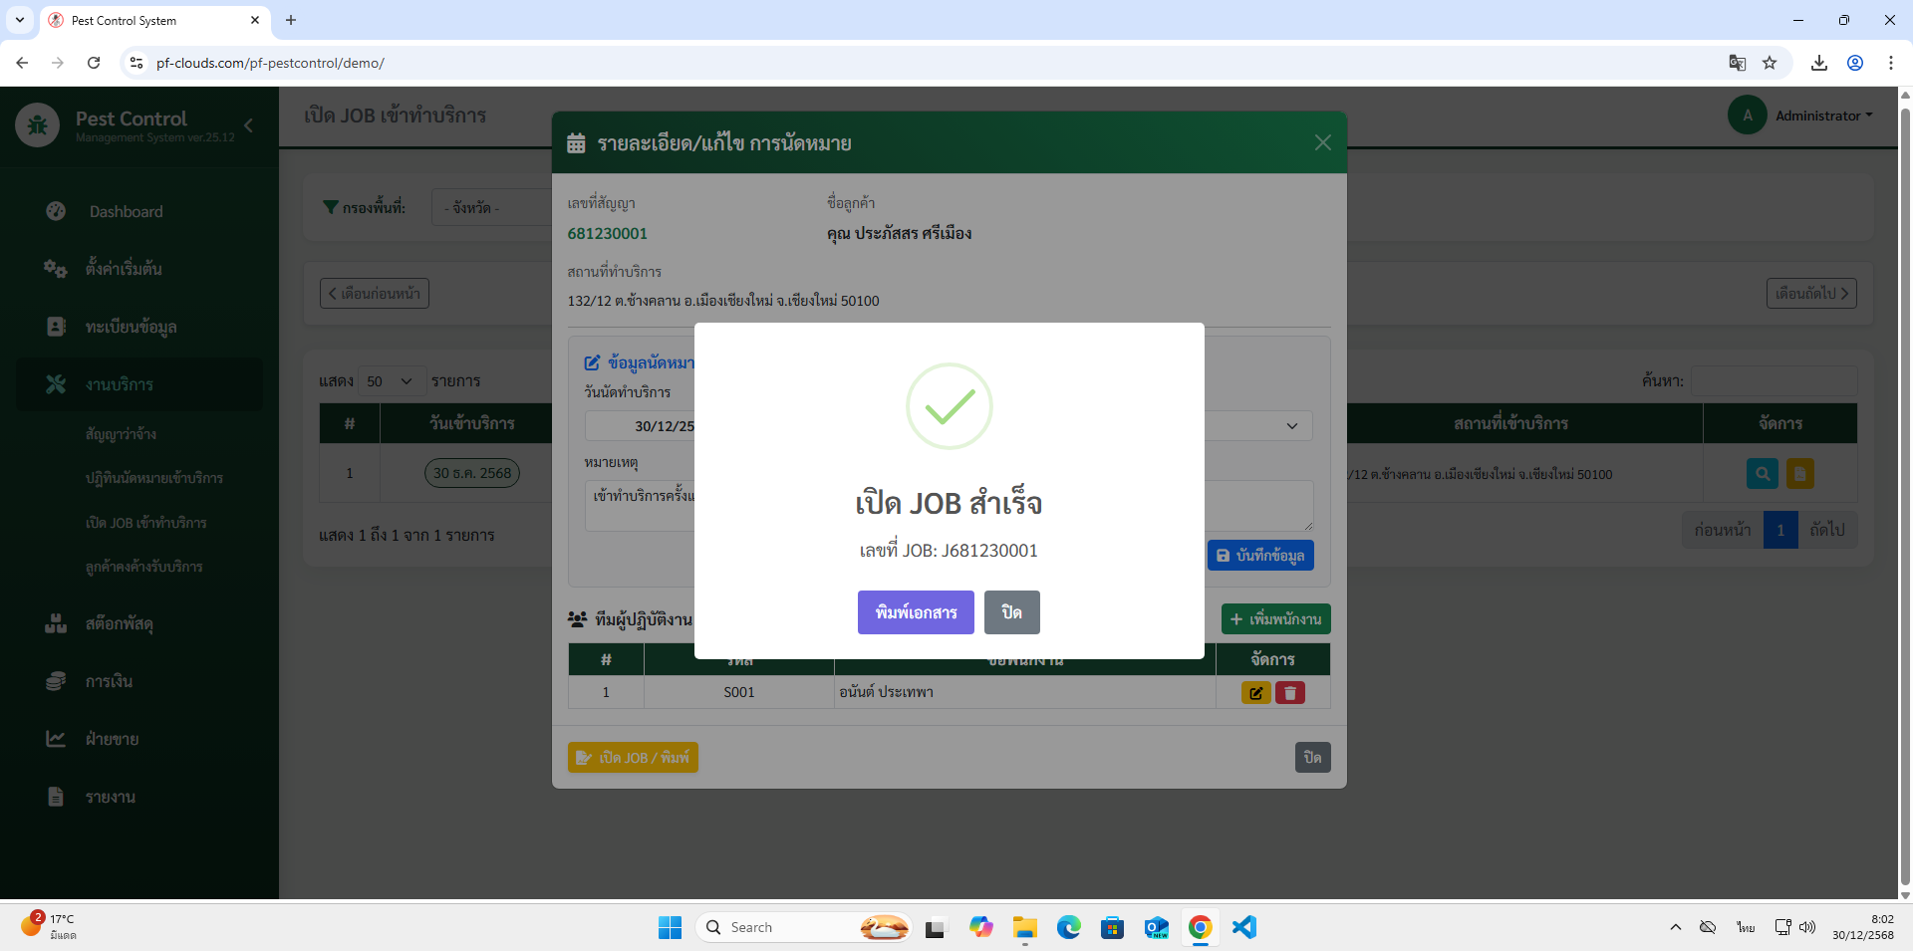Close appointment details dialog with X
The width and height of the screenshot is (1913, 951).
1322,142
